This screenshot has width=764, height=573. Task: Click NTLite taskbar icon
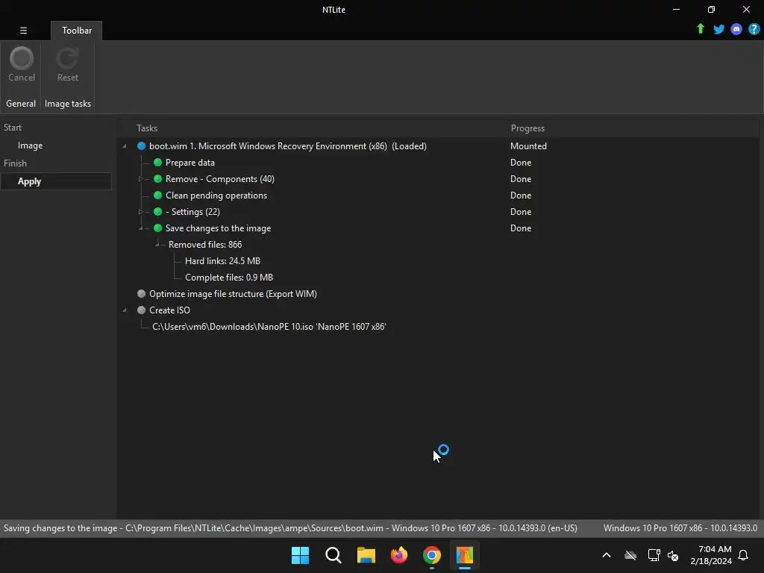464,555
